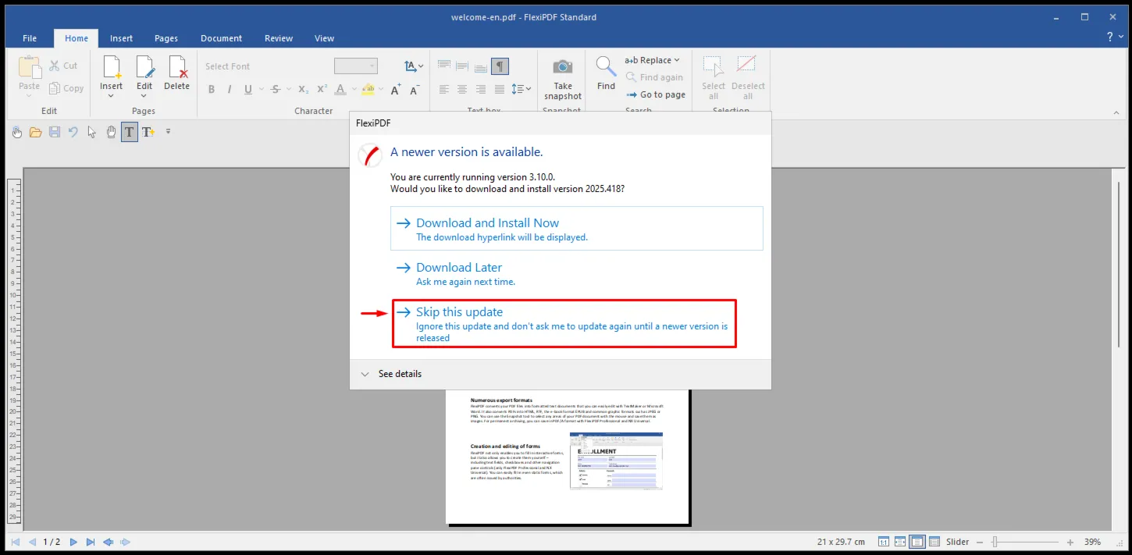Select the Hand tool in quick toolbar
This screenshot has height=555, width=1132.
[111, 132]
